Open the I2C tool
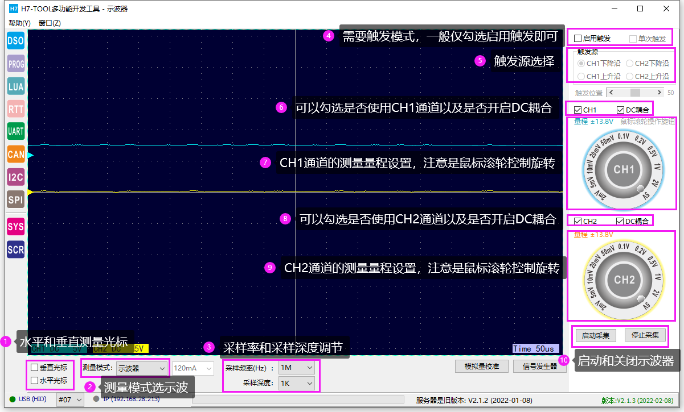 tap(15, 177)
